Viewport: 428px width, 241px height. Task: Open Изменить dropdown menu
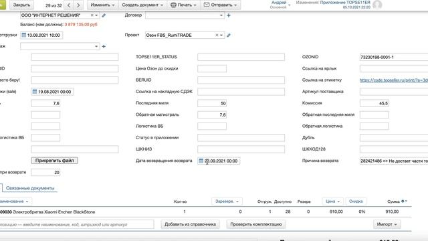tap(102, 5)
